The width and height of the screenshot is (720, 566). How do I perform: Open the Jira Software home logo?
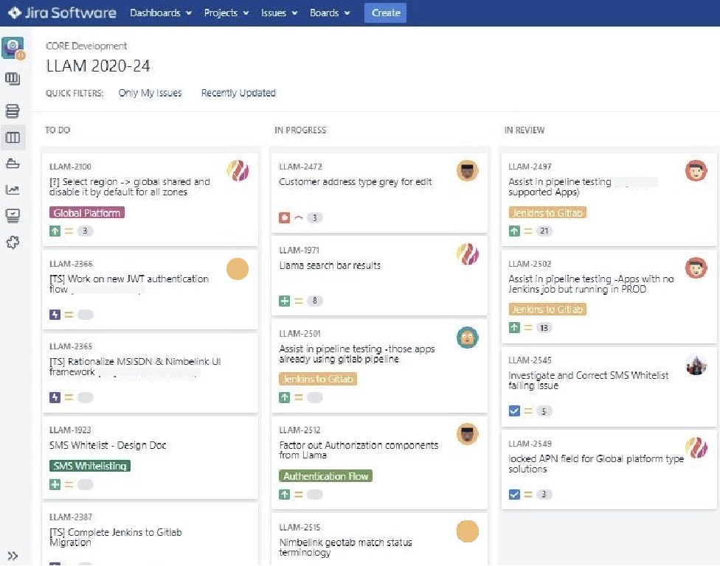point(62,13)
